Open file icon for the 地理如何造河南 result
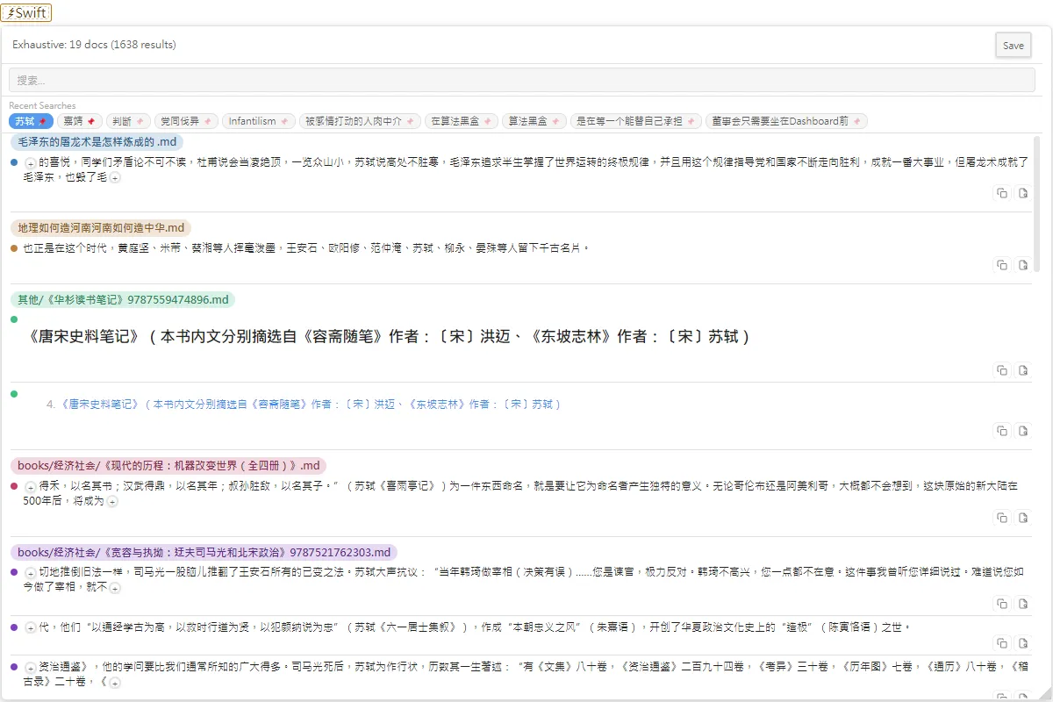The width and height of the screenshot is (1053, 702). coord(1022,265)
